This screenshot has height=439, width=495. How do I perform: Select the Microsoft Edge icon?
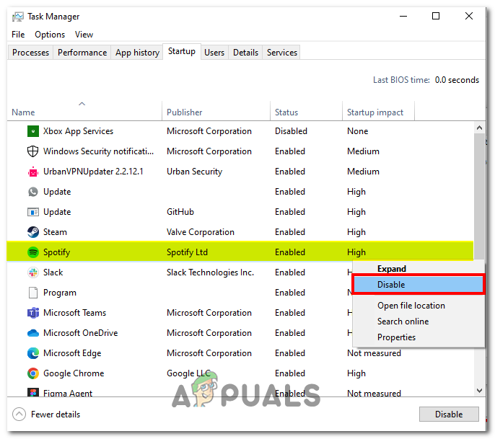32,353
